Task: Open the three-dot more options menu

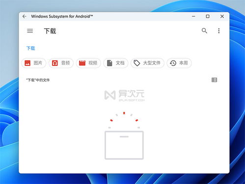Action: [x=219, y=31]
